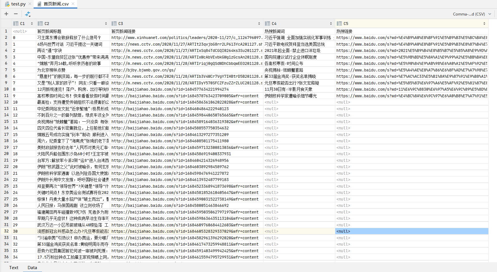Click cell '伊朗核科学家遭暗杀细节曝光'
497x272 pixels.
(x=299, y=96)
